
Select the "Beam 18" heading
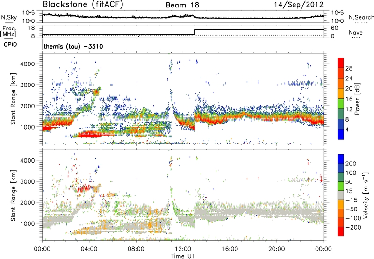click(182, 5)
